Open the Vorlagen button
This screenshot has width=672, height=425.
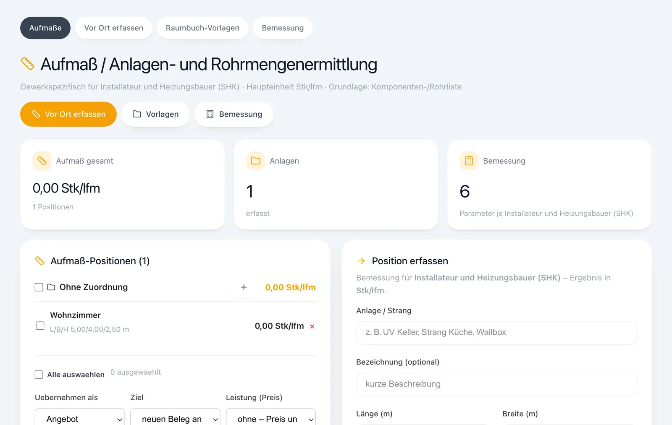pos(155,114)
